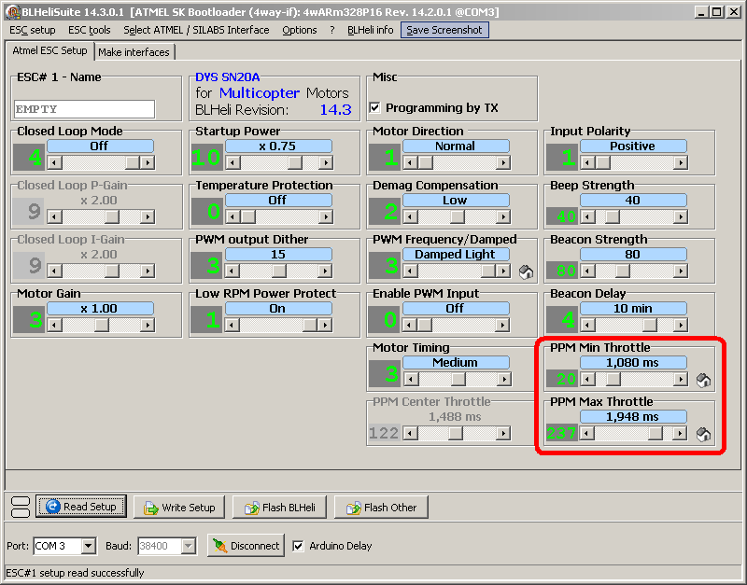Click the Flash Other button
Viewport: 747px width, 585px height.
[381, 508]
